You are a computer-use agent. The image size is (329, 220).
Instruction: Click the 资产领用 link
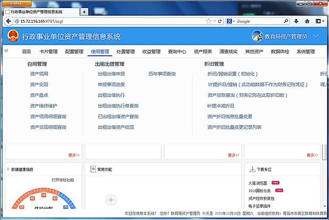[x=39, y=74]
